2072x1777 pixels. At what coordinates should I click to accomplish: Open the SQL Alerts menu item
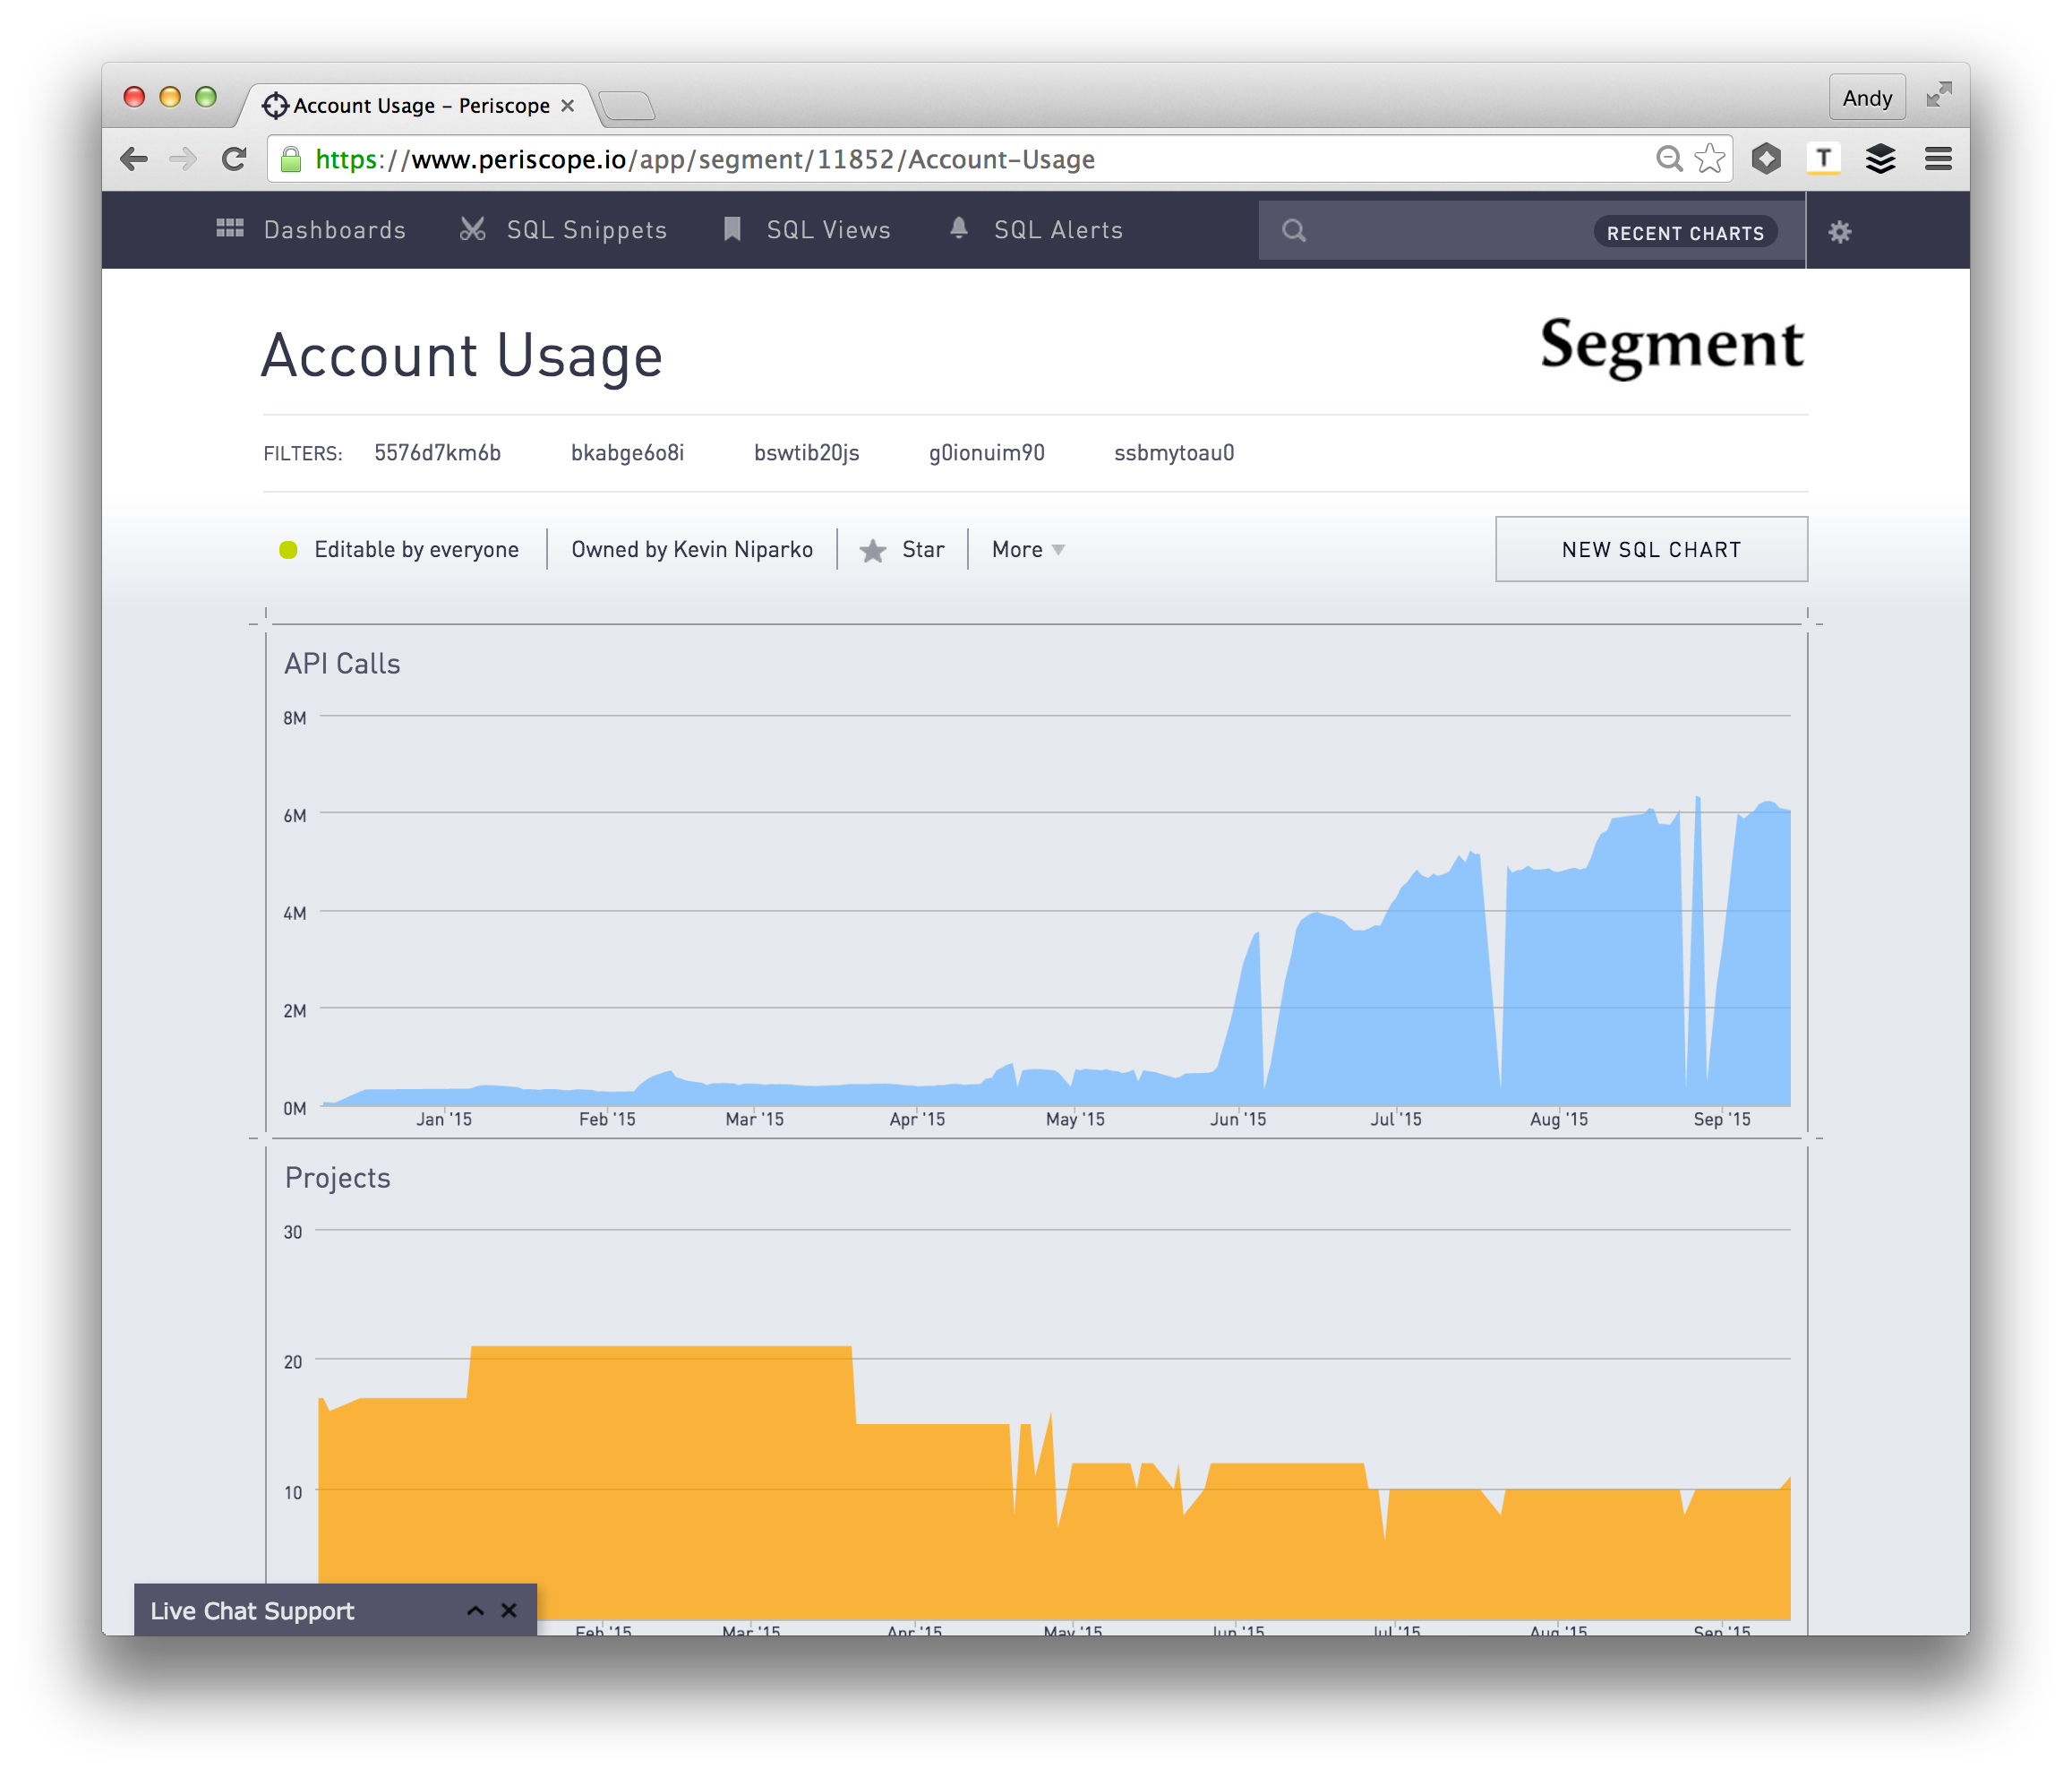(1057, 230)
